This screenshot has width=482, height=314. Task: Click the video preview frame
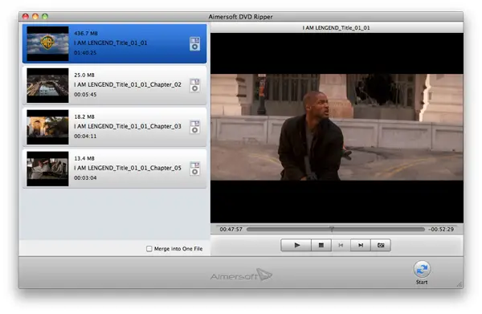(337, 128)
